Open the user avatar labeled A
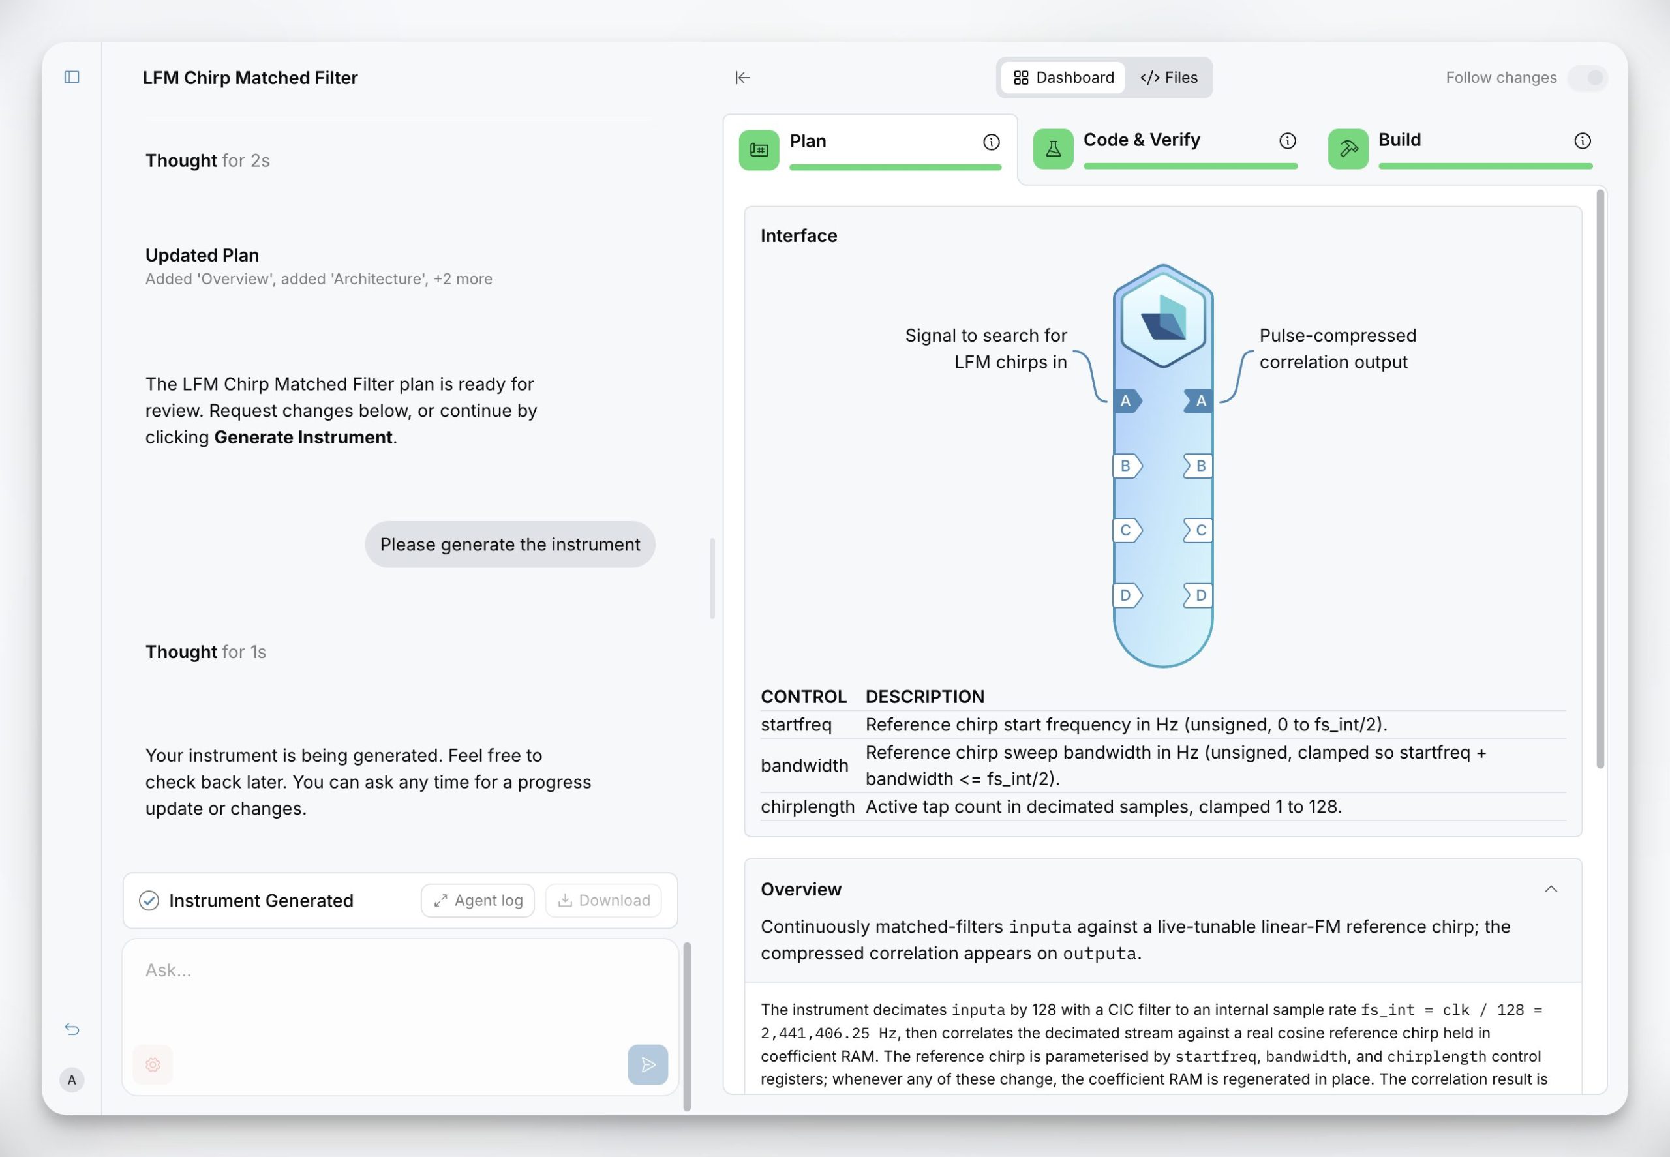 point(72,1079)
